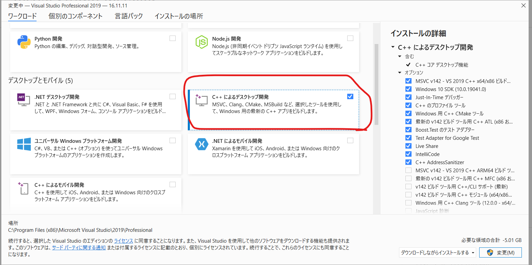Check .NET によるモバイル開発 workload
Viewport: 532px width, 265px height.
(x=350, y=140)
